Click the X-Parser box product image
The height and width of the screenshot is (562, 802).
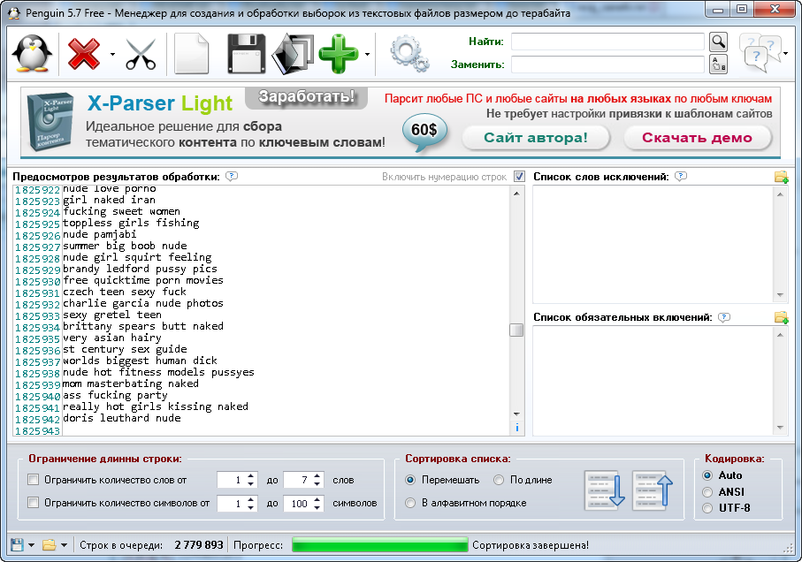(x=50, y=122)
